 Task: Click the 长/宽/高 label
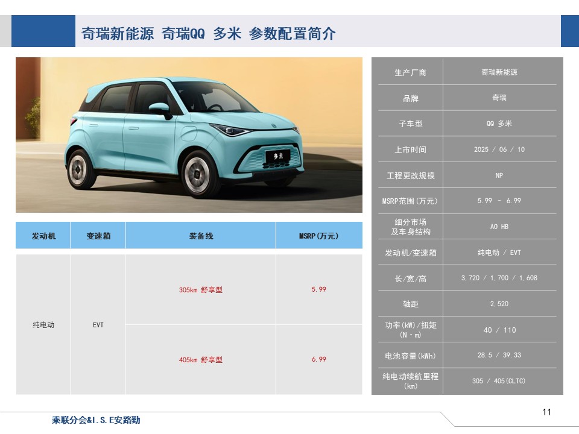pos(410,278)
